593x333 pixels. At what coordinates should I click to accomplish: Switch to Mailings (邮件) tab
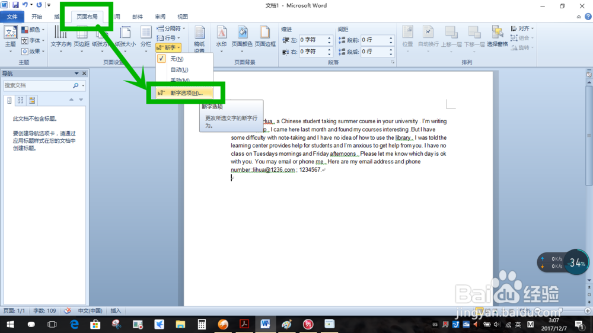138,17
